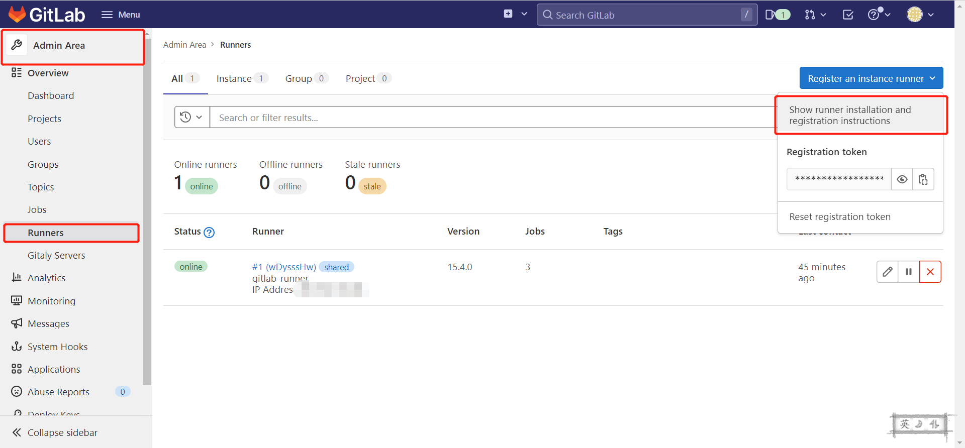The height and width of the screenshot is (448, 965).
Task: Click the online runners count badge
Action: point(202,186)
